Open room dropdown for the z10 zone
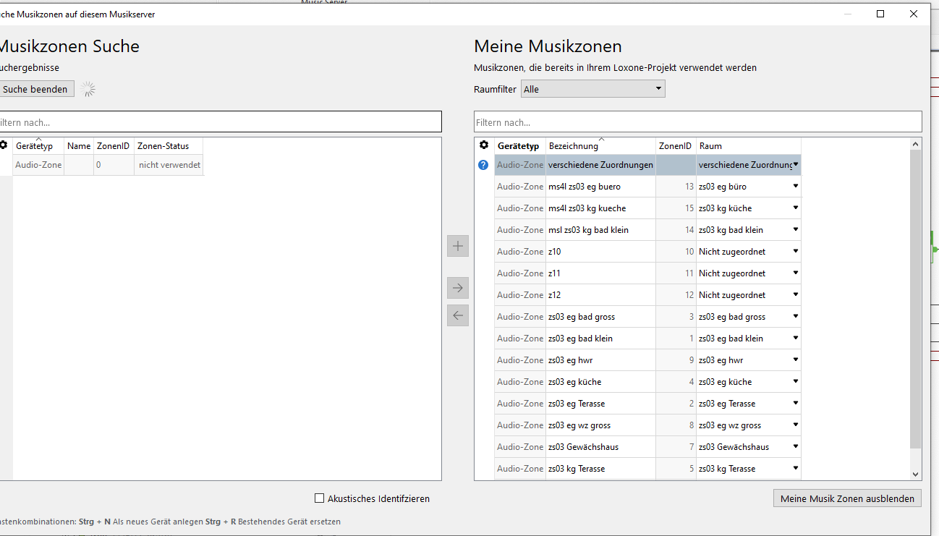Screen dimensions: 939x536 pyautogui.click(x=796, y=252)
